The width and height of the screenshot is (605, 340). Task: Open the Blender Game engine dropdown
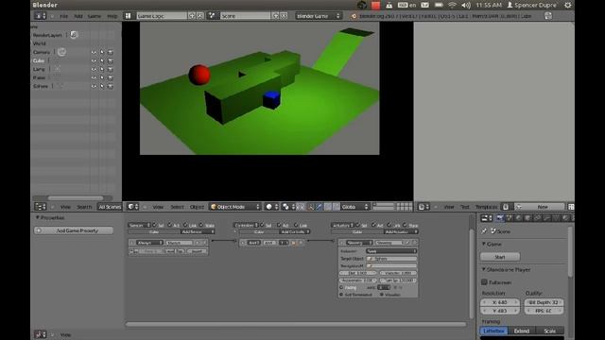click(x=319, y=16)
